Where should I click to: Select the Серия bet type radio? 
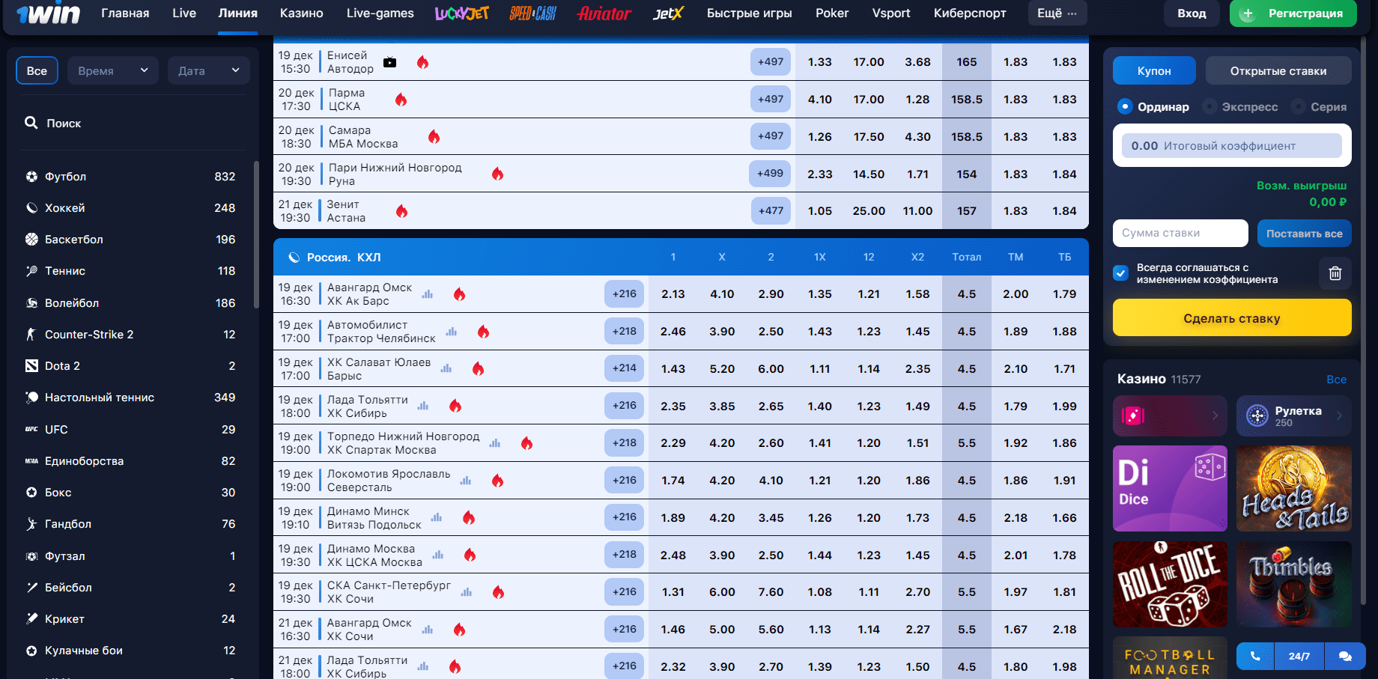point(1298,106)
